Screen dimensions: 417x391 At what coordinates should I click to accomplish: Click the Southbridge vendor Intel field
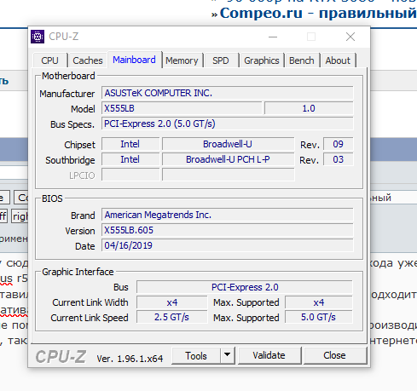130,159
